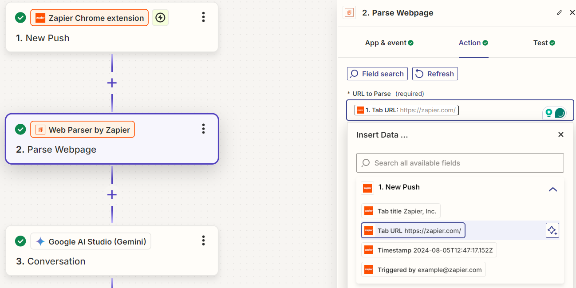Close the Parse Webpage panel
The height and width of the screenshot is (288, 576).
point(572,12)
